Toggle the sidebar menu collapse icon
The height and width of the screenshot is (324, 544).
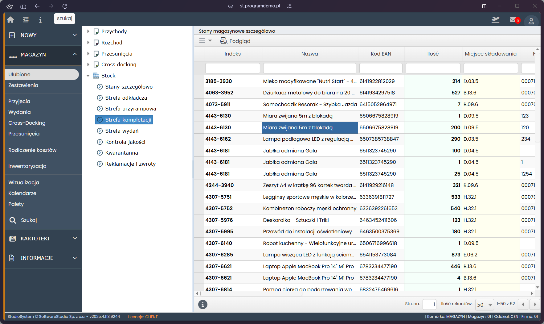pyautogui.click(x=26, y=20)
